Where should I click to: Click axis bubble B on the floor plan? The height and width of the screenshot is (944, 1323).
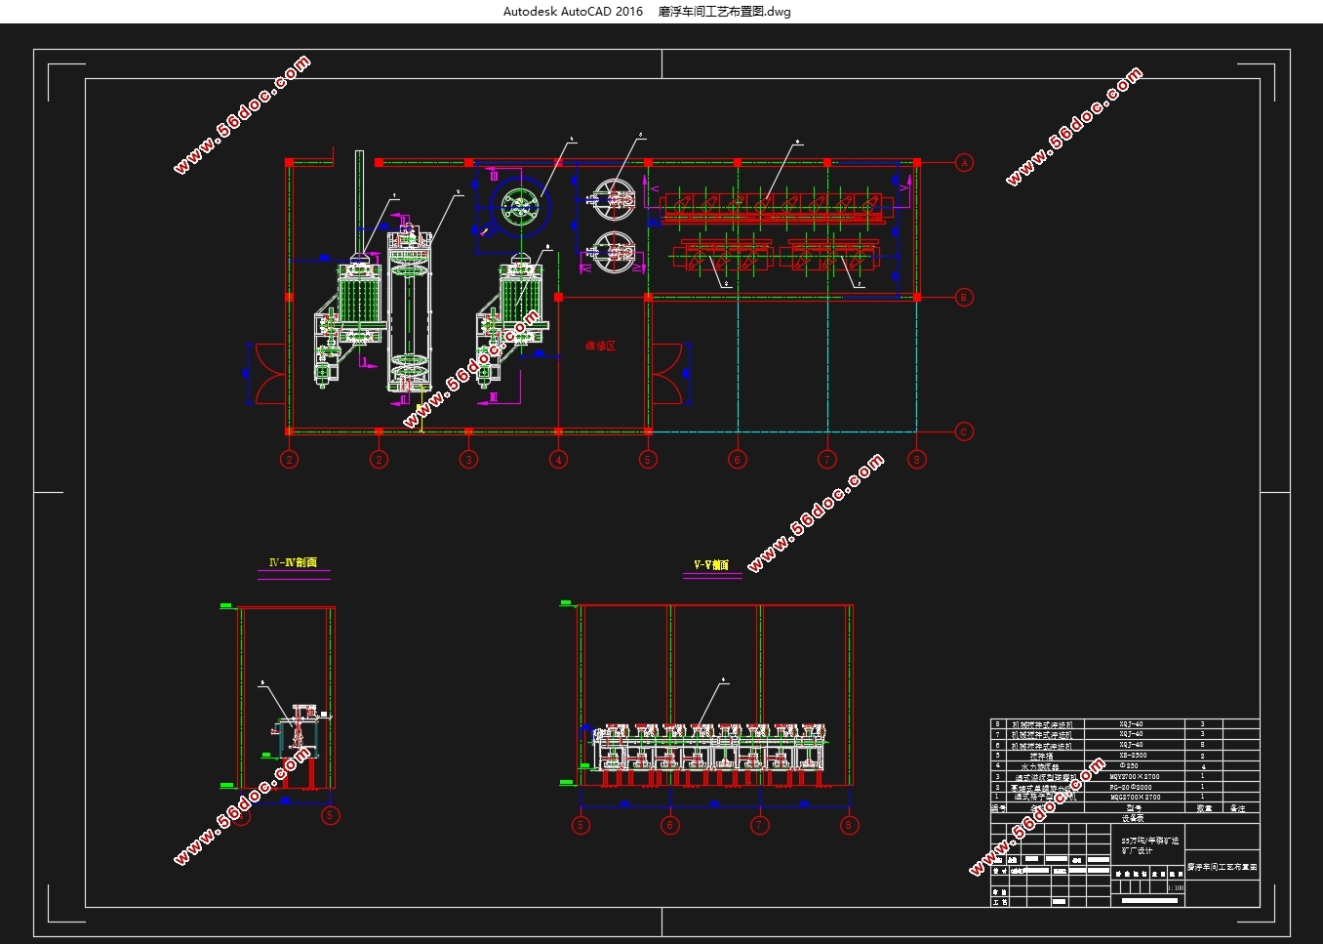(x=964, y=298)
